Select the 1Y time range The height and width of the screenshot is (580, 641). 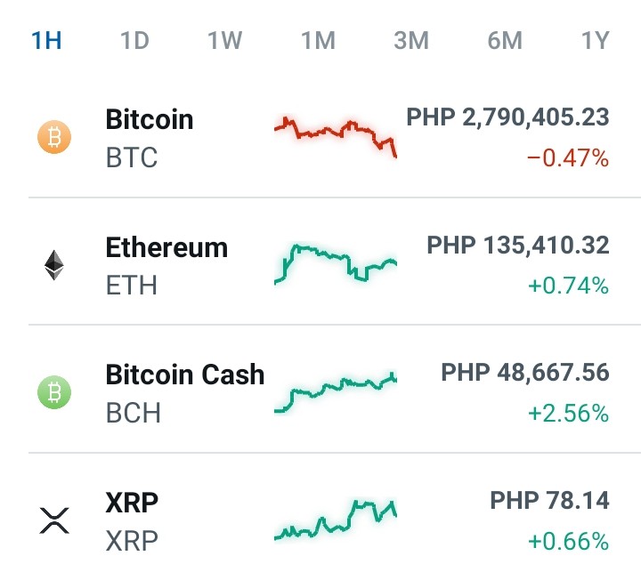596,40
